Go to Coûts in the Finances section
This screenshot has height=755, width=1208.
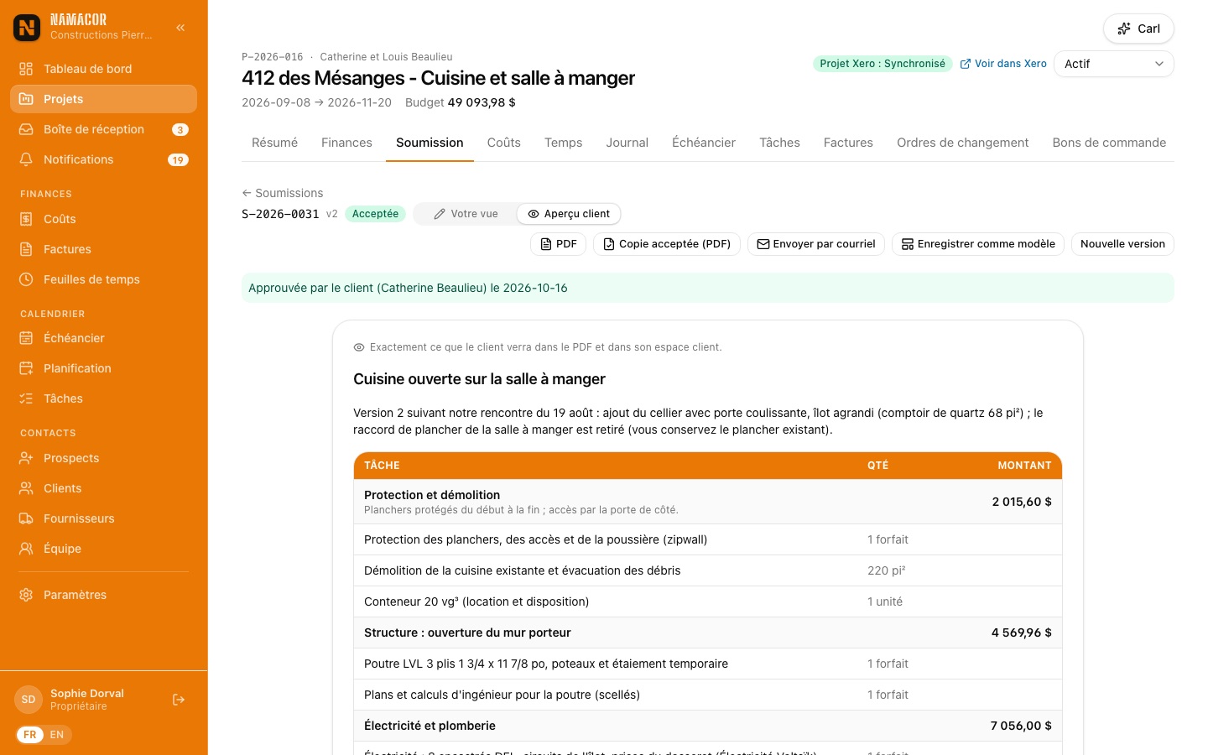click(103, 219)
